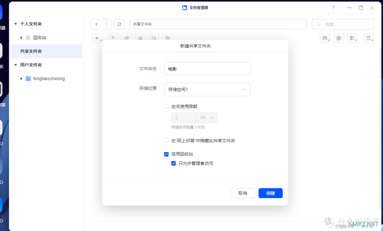Click the 文件夹名 label
This screenshot has height=231, width=383.
coord(148,69)
